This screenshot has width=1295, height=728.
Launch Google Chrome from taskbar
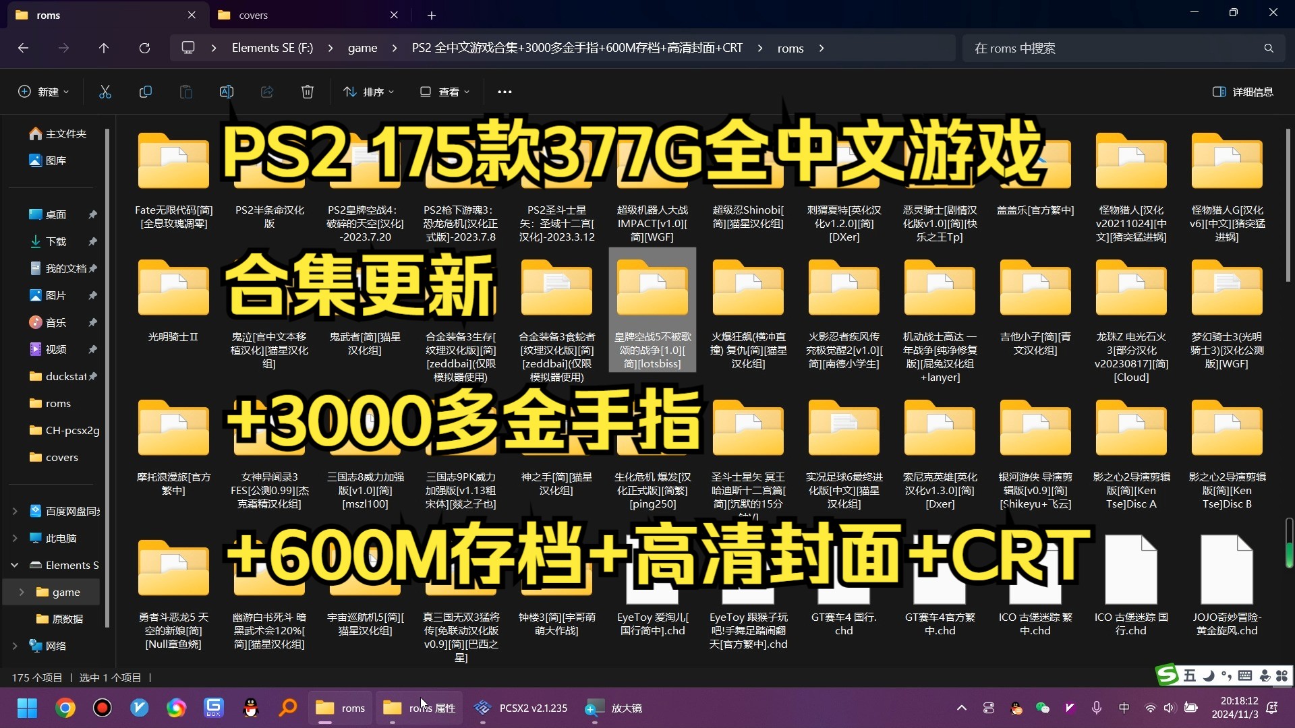(65, 708)
